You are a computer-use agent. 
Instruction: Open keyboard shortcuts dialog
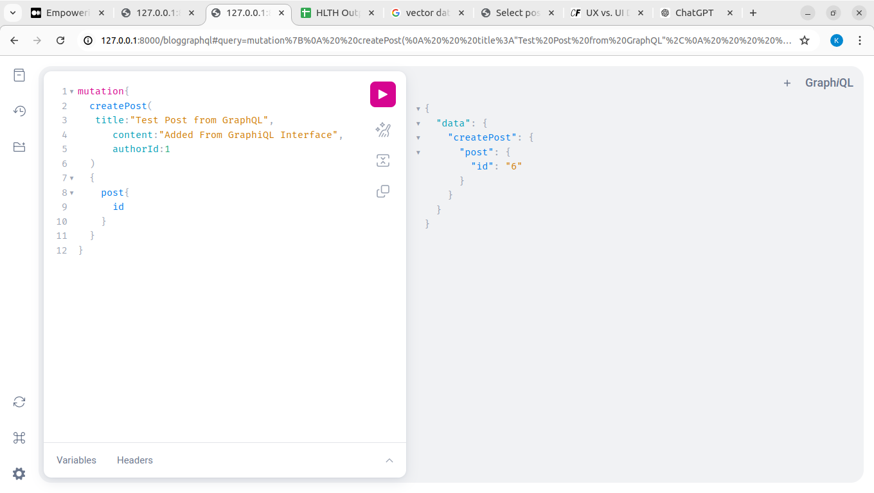tap(19, 438)
